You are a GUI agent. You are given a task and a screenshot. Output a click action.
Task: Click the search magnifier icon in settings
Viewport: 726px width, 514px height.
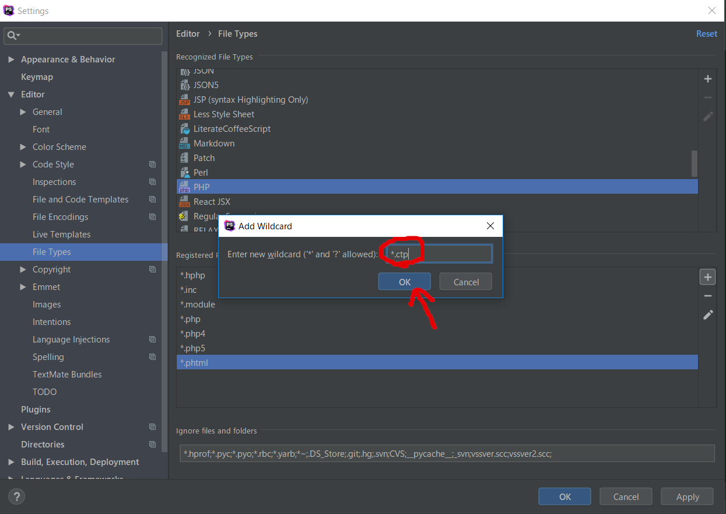click(x=13, y=36)
